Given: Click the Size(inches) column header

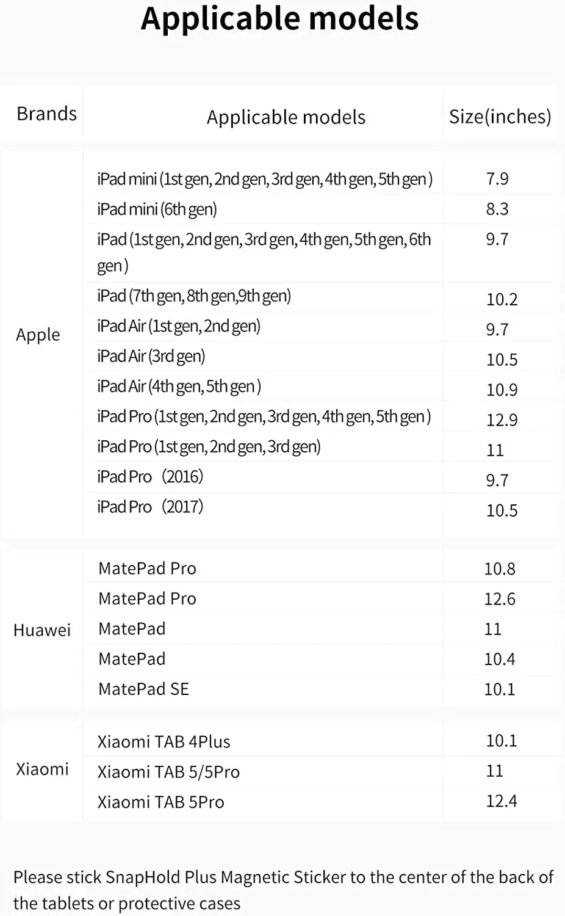Looking at the screenshot, I should [500, 116].
